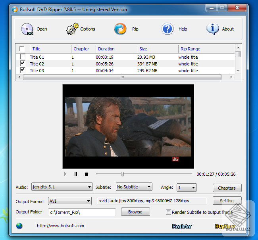258x240 pixels.
Task: Click the Open DVD disc icon
Action: (27, 29)
